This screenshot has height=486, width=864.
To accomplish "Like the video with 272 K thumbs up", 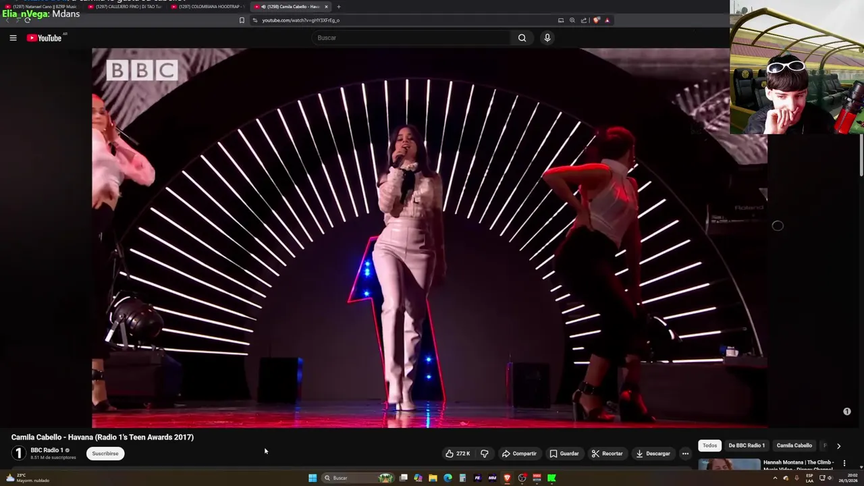I will coord(457,454).
